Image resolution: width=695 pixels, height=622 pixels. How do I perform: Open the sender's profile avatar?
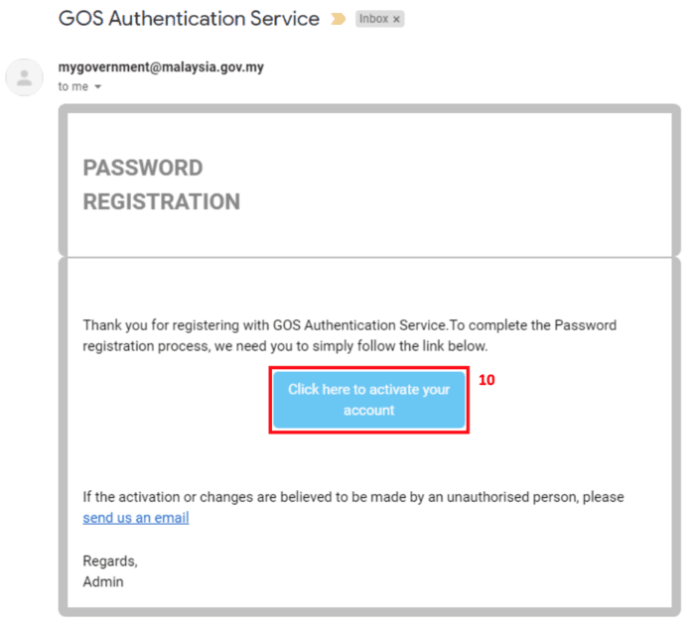(25, 77)
